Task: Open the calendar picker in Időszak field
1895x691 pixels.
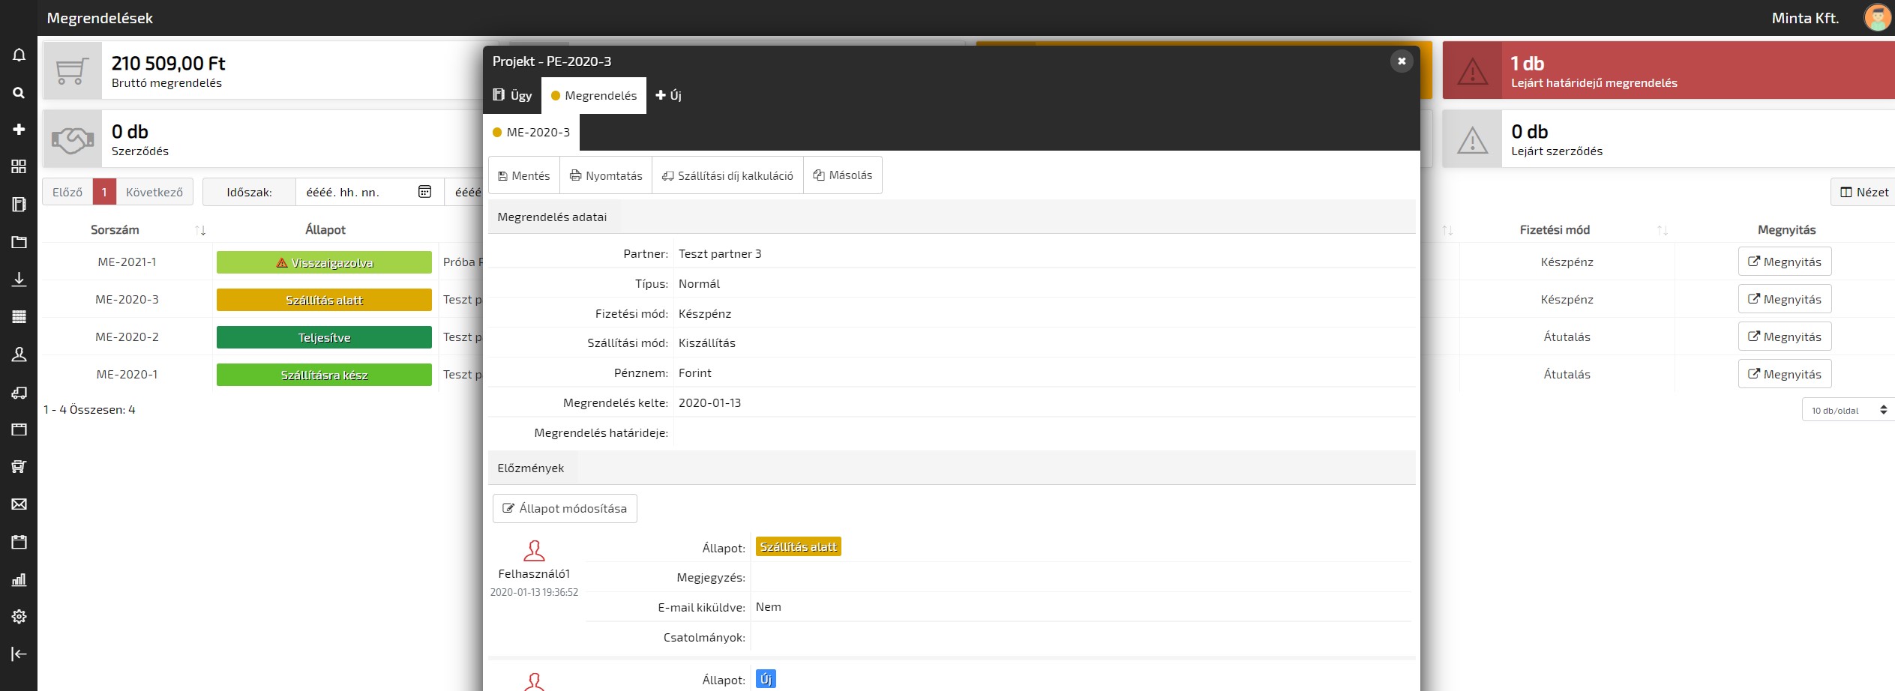Action: 424,192
